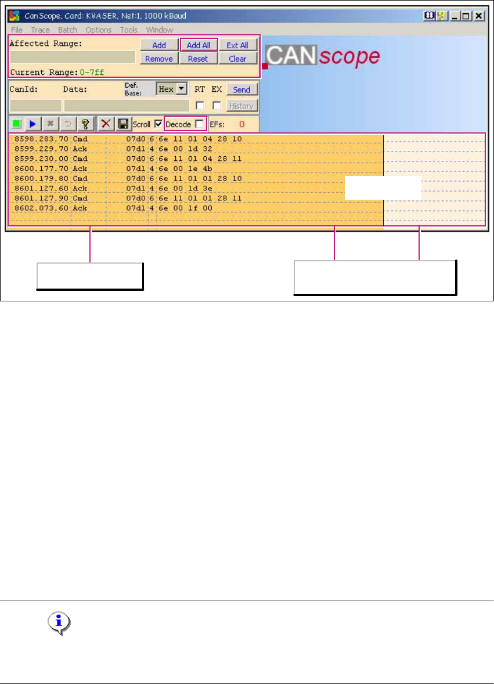494x684 pixels.
Task: Open the File menu
Action: click(x=17, y=30)
